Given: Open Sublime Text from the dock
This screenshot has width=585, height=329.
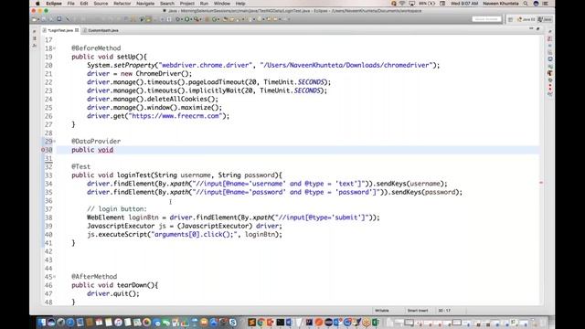Looking at the screenshot, I should click(252, 323).
